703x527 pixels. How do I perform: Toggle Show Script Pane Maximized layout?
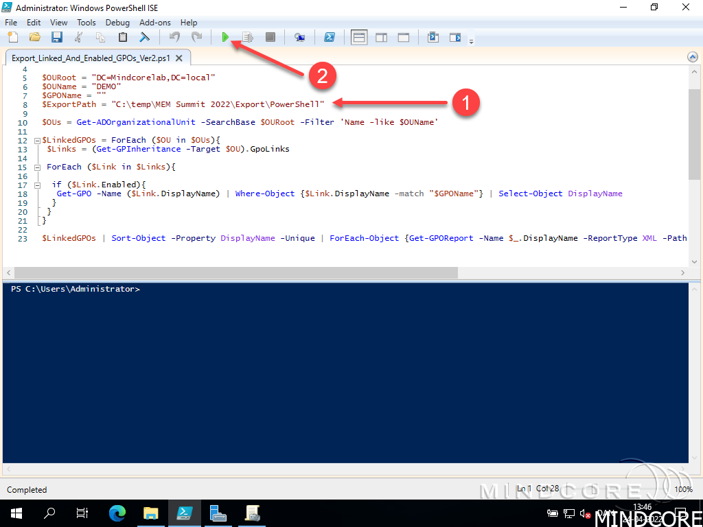404,38
